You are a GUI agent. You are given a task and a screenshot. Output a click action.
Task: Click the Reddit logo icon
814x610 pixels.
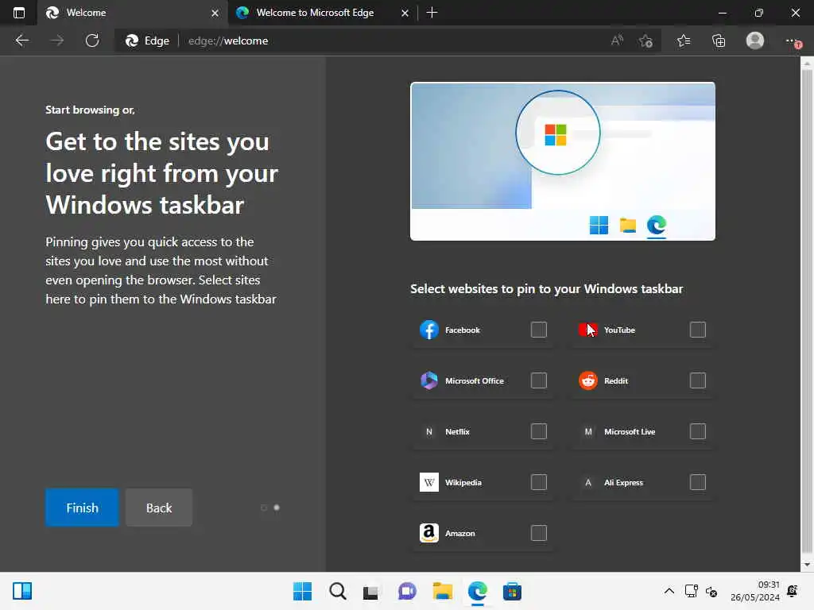588,380
